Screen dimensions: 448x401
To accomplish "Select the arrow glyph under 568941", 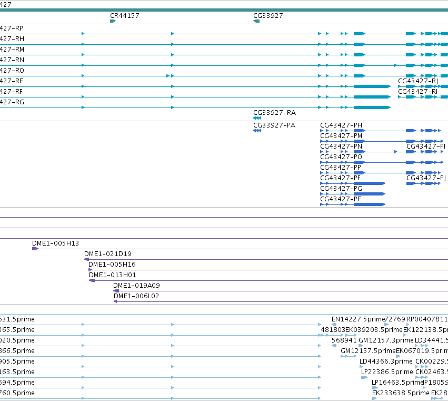I will coord(334,346).
